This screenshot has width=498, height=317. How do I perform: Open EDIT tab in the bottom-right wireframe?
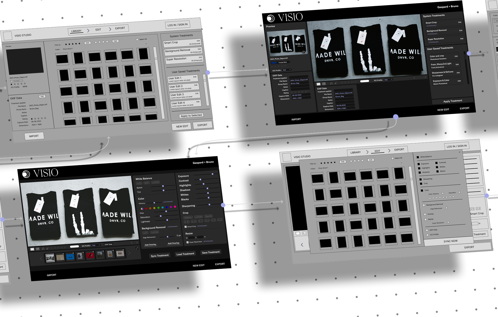[377, 151]
